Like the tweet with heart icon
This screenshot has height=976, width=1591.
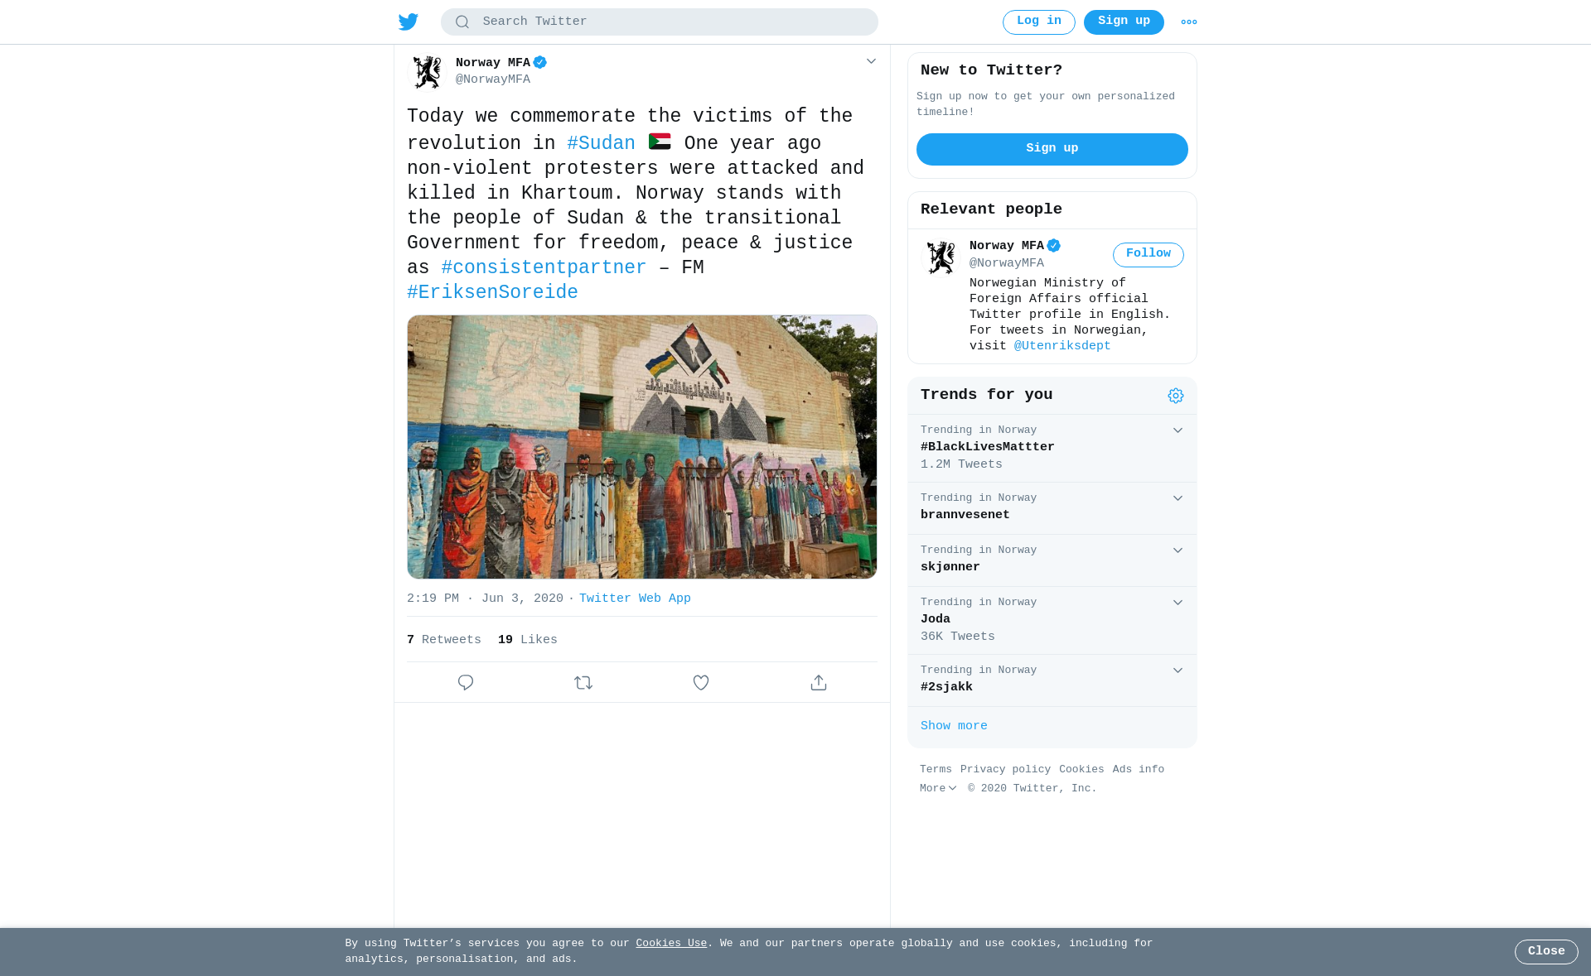point(701,682)
